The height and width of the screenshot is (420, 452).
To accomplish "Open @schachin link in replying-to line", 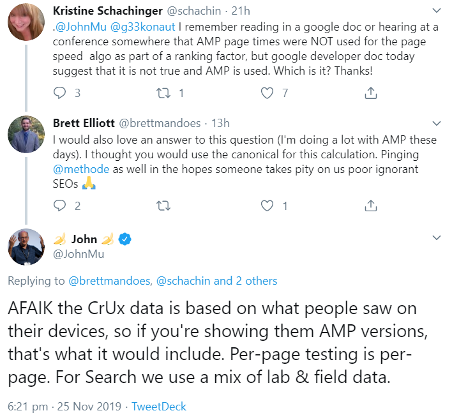I will click(x=183, y=281).
